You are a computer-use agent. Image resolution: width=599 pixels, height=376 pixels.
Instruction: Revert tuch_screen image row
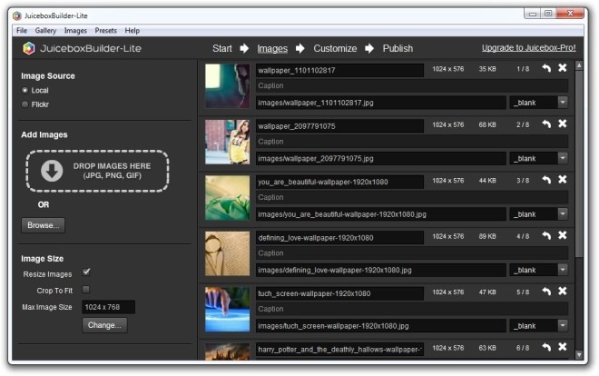click(x=546, y=292)
